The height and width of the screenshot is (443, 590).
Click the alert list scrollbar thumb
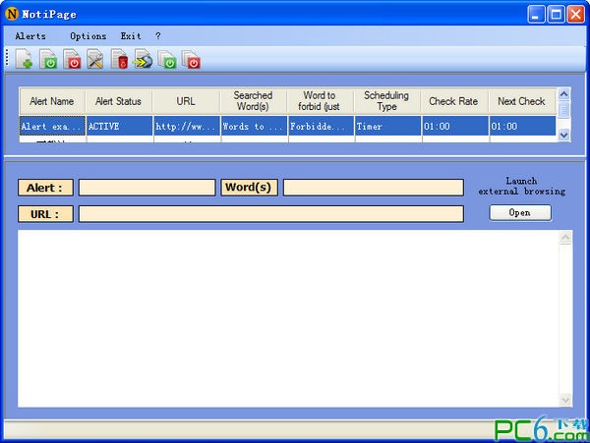click(x=563, y=110)
